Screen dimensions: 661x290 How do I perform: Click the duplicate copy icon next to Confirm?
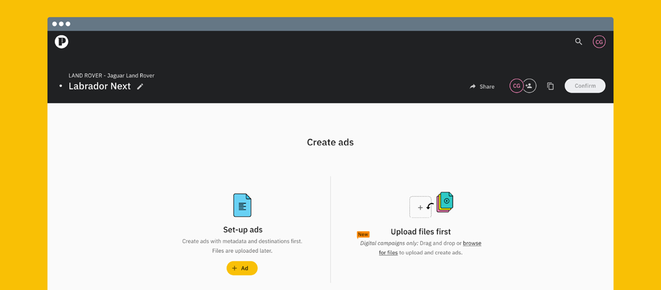coord(550,86)
